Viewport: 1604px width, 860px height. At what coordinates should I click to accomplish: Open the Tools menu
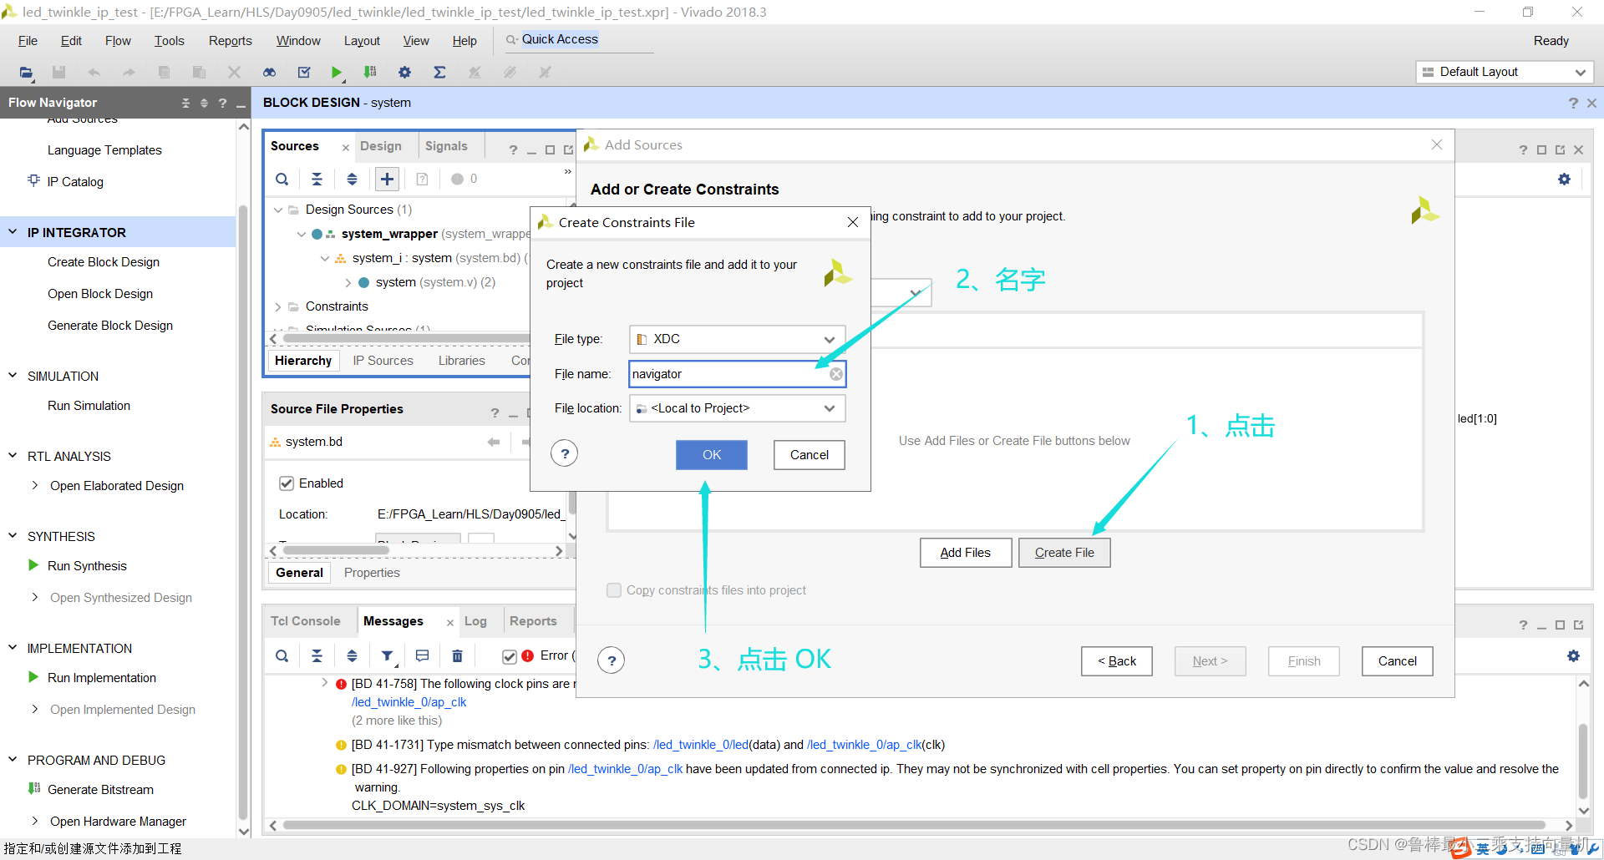tap(169, 41)
